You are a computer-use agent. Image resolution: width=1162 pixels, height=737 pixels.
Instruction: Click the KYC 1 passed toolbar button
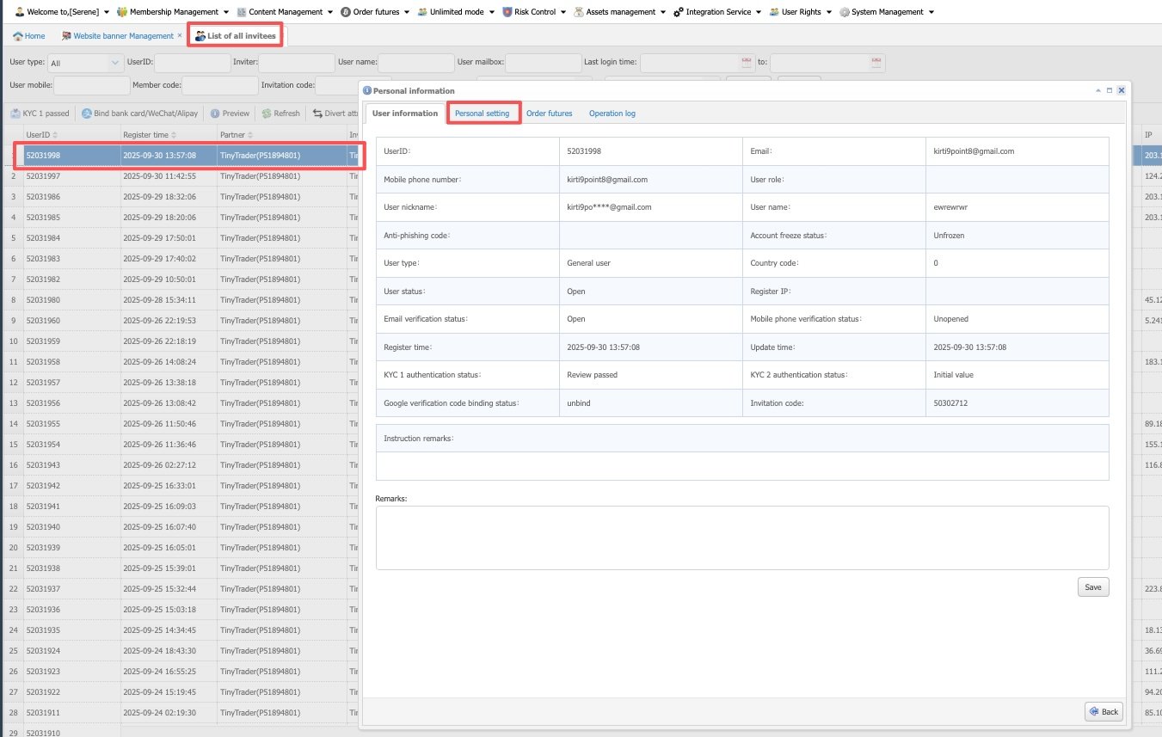click(x=40, y=114)
